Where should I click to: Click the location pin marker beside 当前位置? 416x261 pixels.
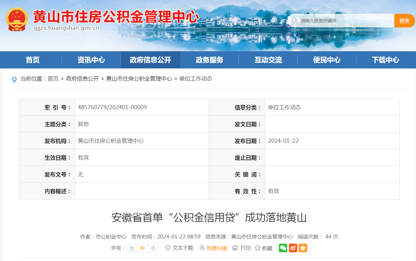click(14, 79)
